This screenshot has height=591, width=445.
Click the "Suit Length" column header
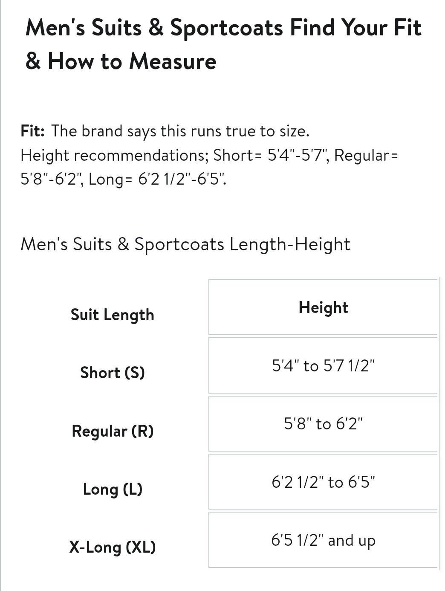pyautogui.click(x=113, y=315)
